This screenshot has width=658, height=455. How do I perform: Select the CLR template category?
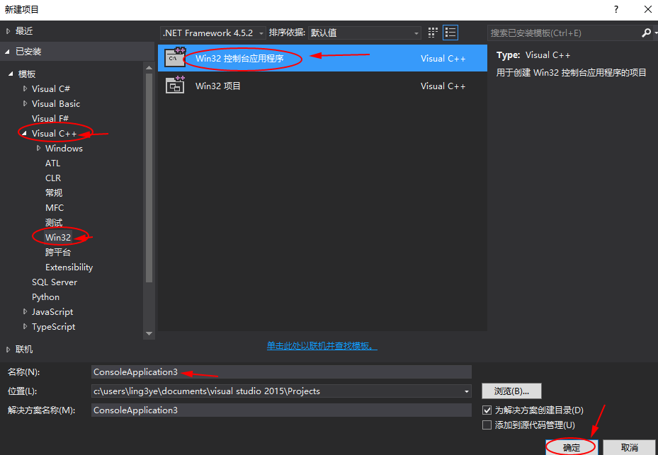(x=53, y=178)
